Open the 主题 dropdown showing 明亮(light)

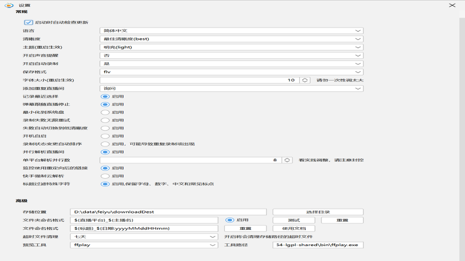[231, 47]
